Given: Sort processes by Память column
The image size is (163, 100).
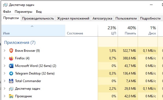Looking at the screenshot, I should (128, 31).
